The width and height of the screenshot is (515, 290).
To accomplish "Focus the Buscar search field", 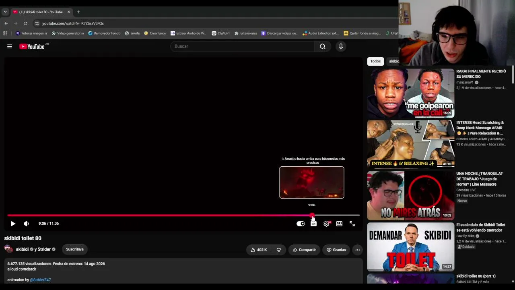I will 242,46.
